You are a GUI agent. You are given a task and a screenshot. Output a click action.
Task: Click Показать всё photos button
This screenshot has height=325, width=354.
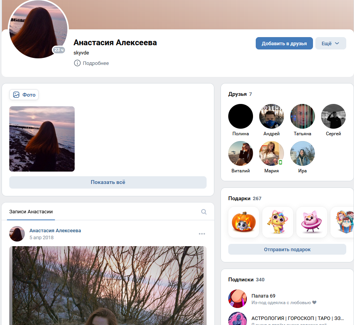coord(108,182)
